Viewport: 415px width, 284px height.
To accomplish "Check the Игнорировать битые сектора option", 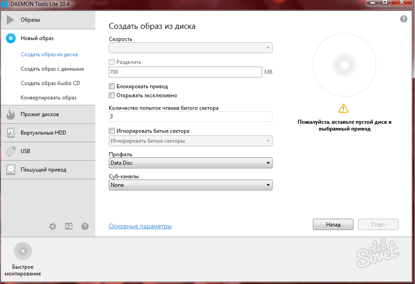I will [112, 131].
